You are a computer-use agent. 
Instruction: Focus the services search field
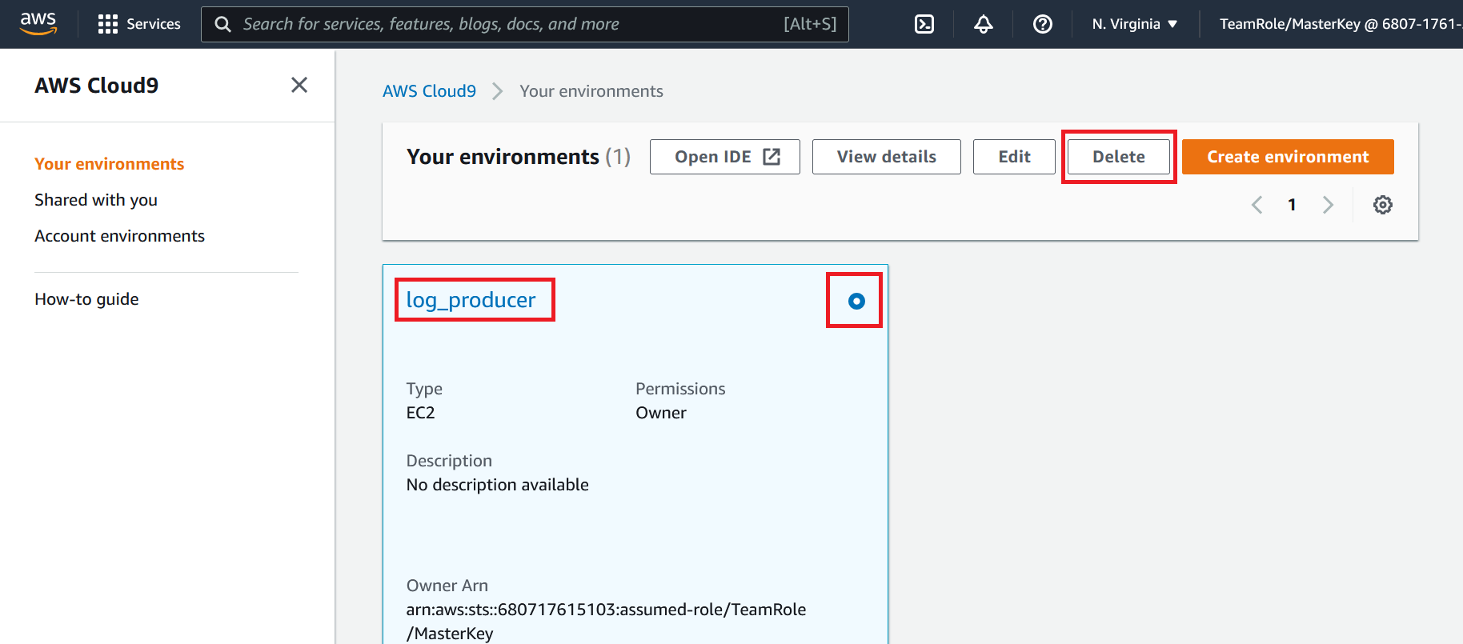coord(524,24)
